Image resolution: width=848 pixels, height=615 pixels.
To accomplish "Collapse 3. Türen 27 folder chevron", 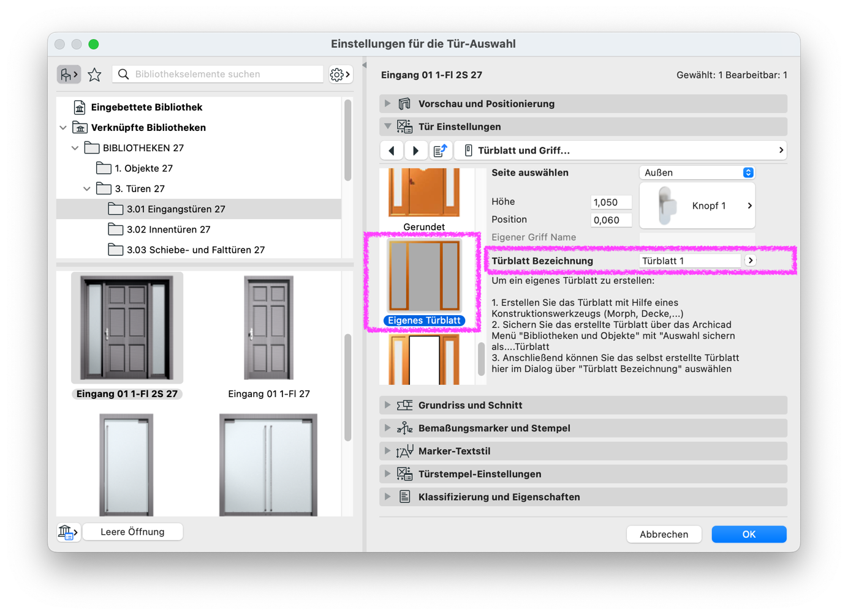I will (87, 189).
